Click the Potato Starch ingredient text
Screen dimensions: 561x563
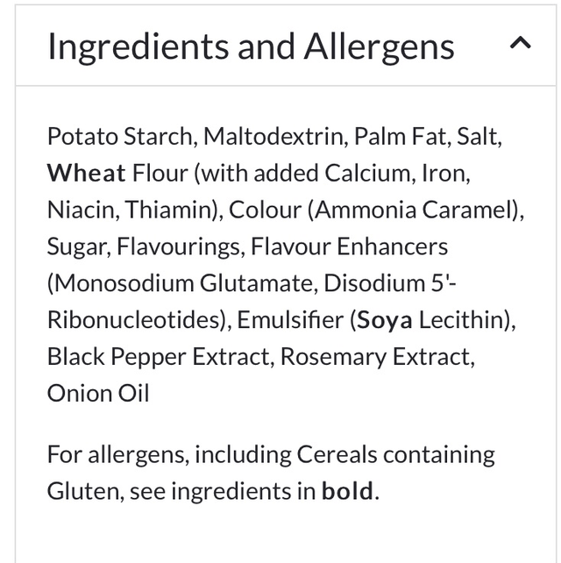pos(121,137)
